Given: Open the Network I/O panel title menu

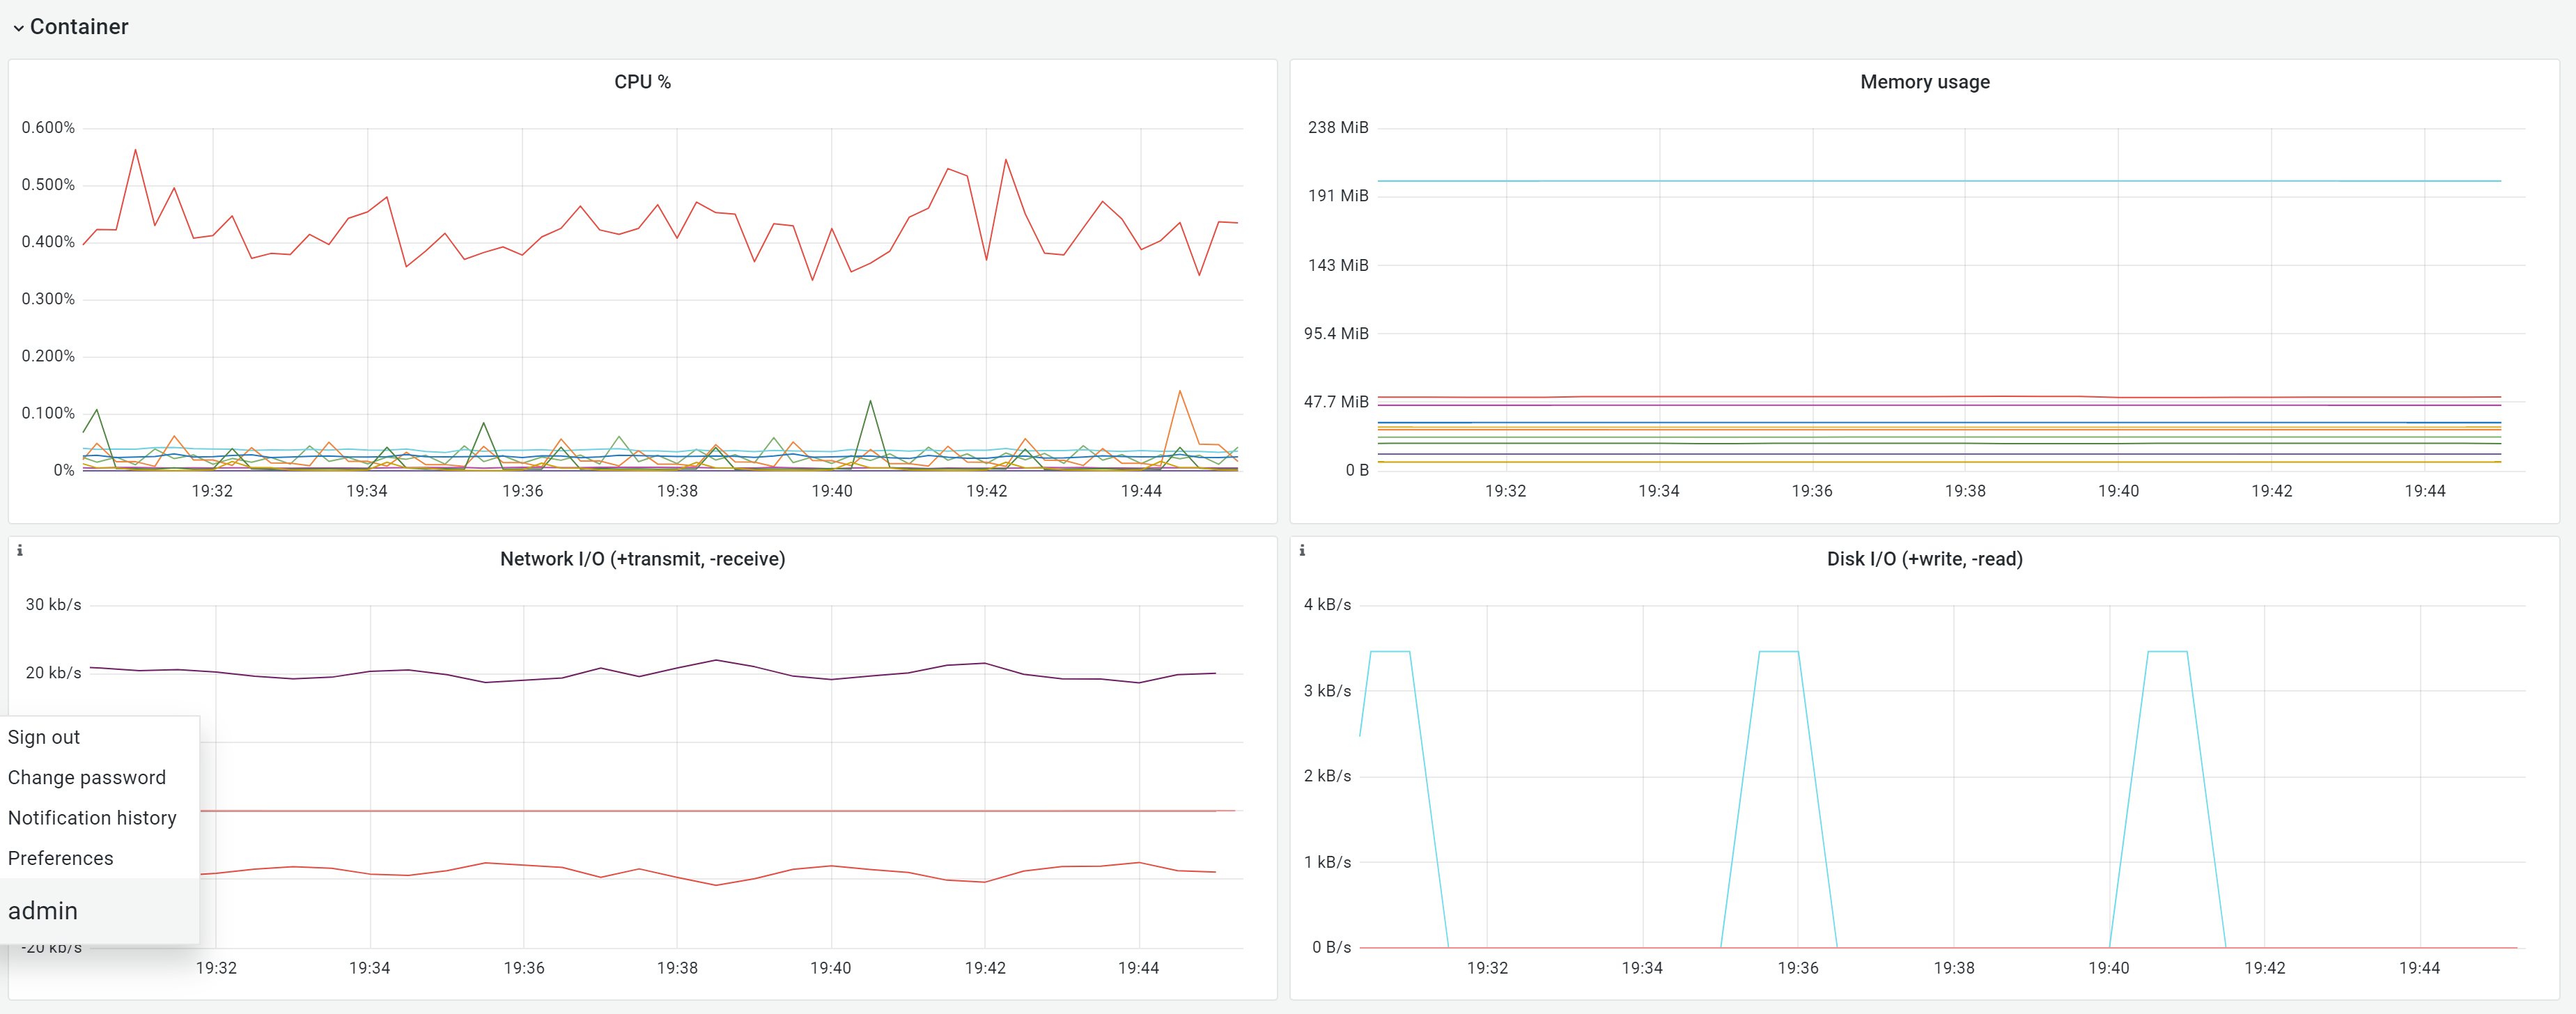Looking at the screenshot, I should pyautogui.click(x=642, y=559).
